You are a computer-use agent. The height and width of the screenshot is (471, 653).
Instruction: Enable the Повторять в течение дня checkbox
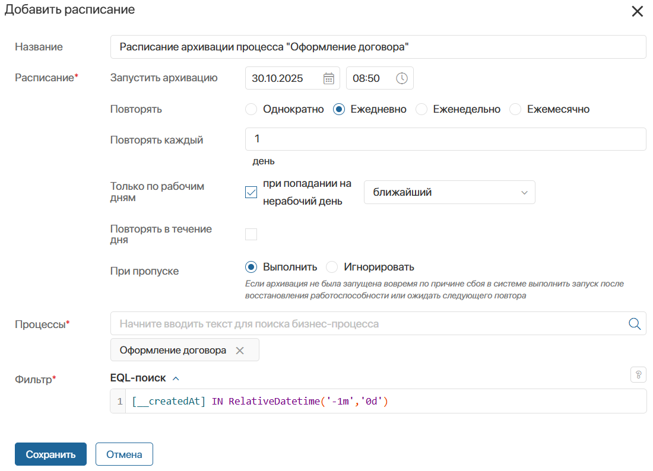pos(251,234)
